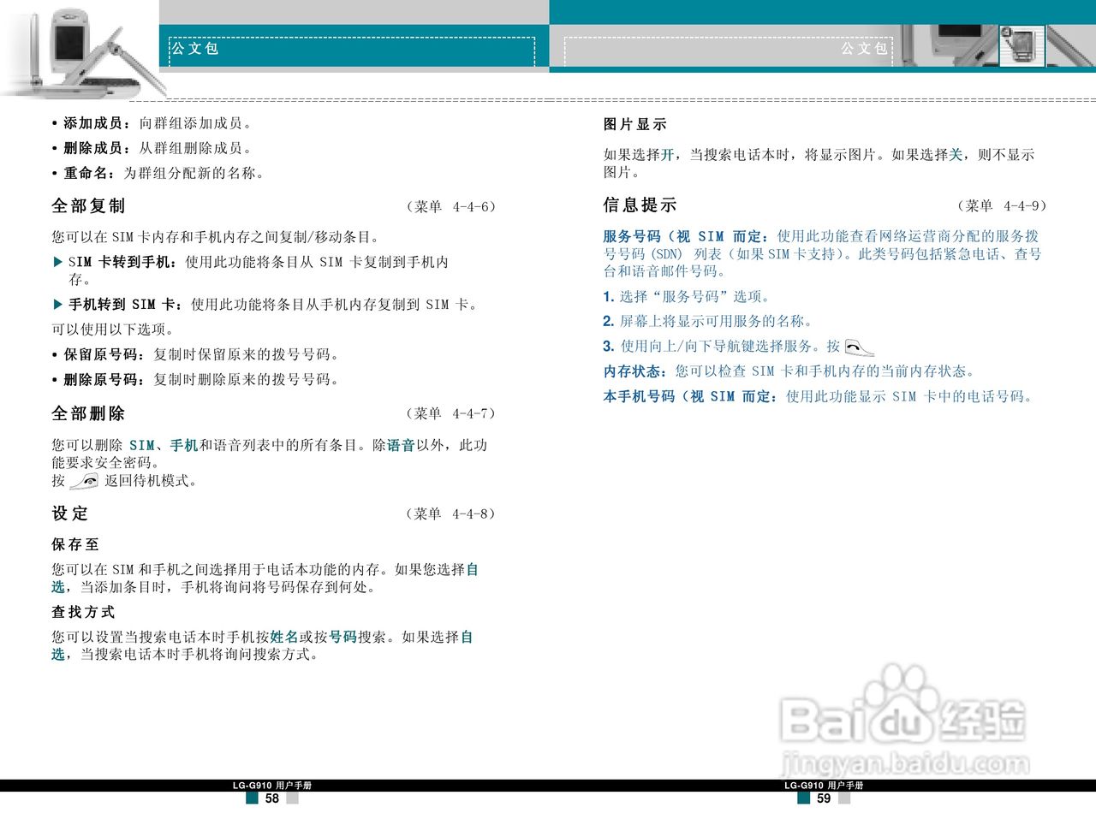Click the flip phone picture on page 58 header
This screenshot has height=825, width=1096.
(86, 51)
